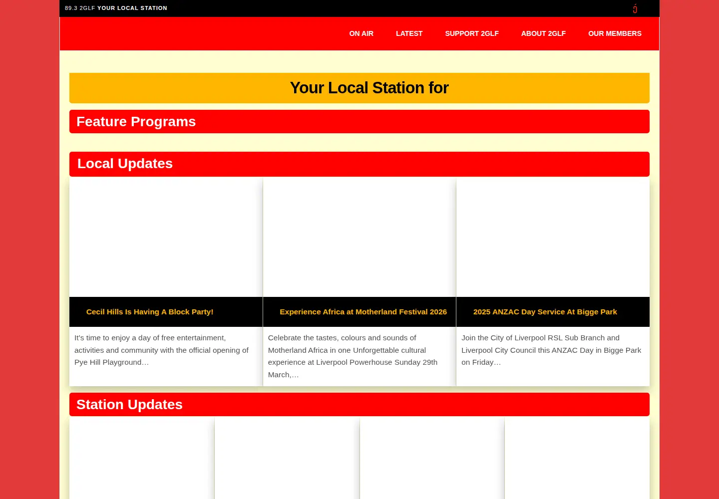Screen dimensions: 719x499
Task: Click the 'Your Local Station for' banner heading
Action: tap(369, 88)
